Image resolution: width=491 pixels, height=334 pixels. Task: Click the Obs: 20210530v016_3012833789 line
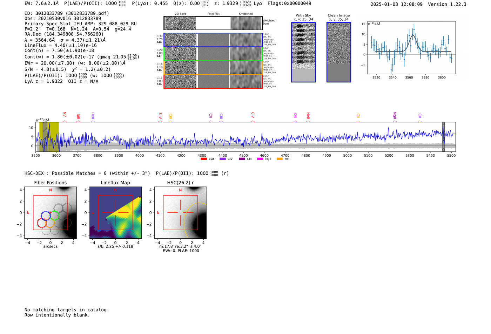(x=63, y=19)
